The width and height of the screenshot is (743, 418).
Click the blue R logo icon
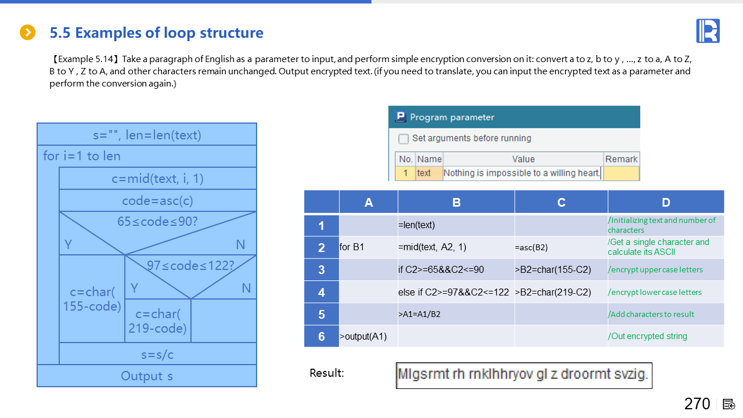pyautogui.click(x=708, y=31)
